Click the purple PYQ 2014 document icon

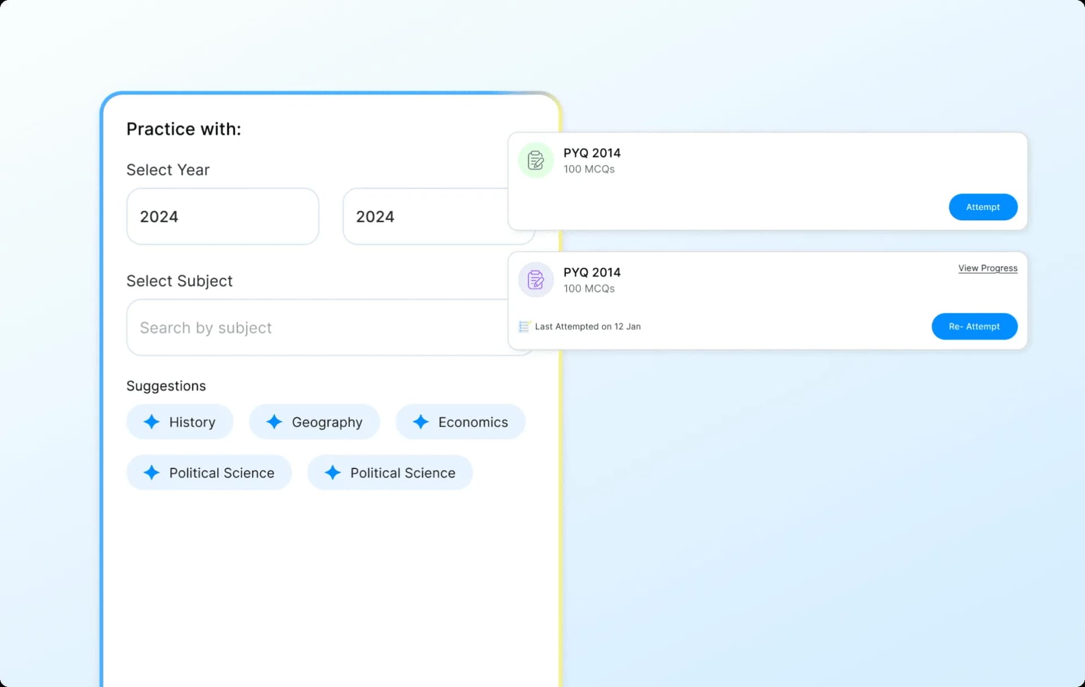pos(536,279)
